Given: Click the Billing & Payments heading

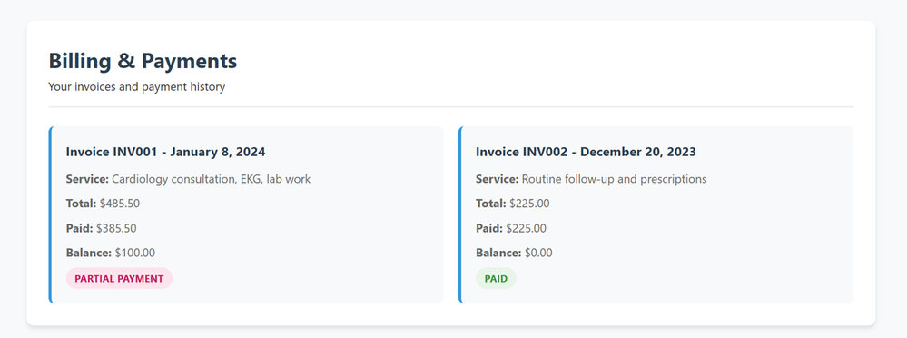Looking at the screenshot, I should click(143, 61).
